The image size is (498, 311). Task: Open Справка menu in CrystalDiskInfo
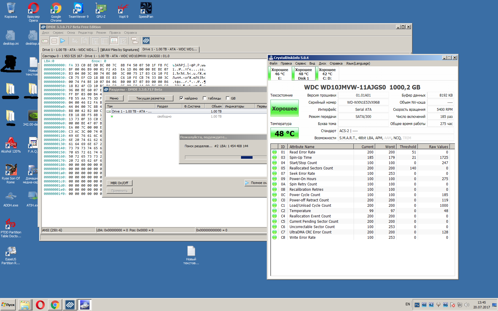(336, 63)
